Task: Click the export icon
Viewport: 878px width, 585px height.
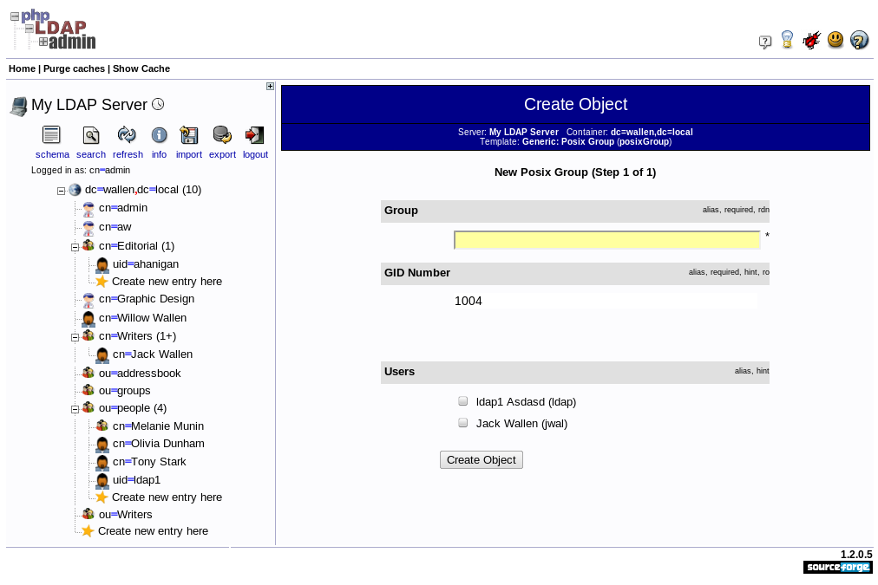Action: tap(222, 135)
